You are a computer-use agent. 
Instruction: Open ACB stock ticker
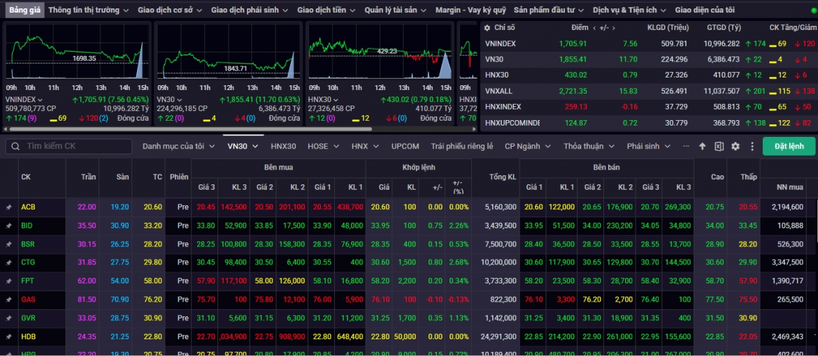tap(28, 207)
